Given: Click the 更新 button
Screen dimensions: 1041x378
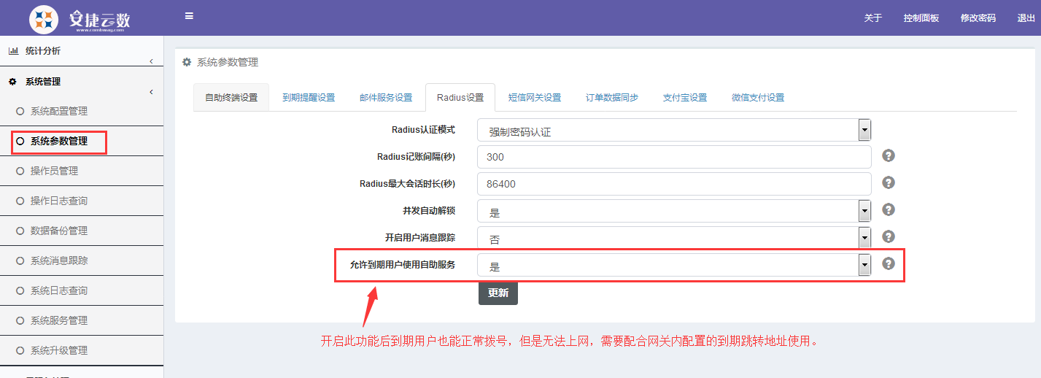Looking at the screenshot, I should [498, 293].
